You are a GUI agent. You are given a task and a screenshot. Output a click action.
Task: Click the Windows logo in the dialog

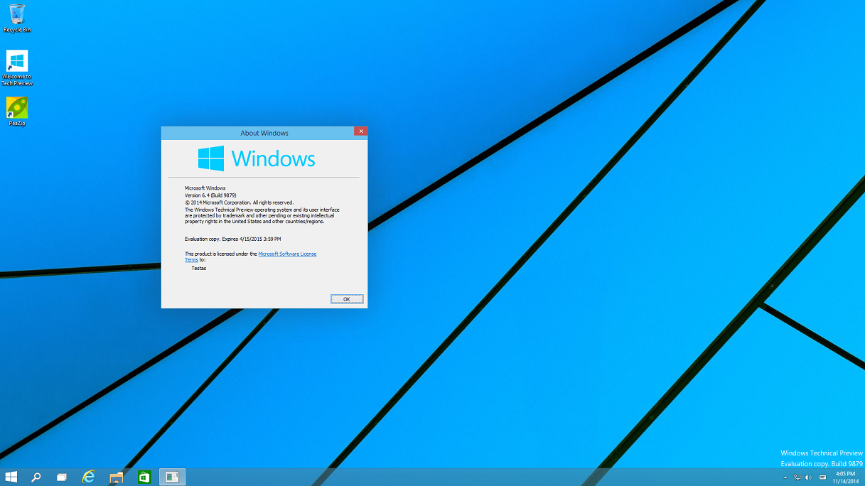tap(211, 158)
